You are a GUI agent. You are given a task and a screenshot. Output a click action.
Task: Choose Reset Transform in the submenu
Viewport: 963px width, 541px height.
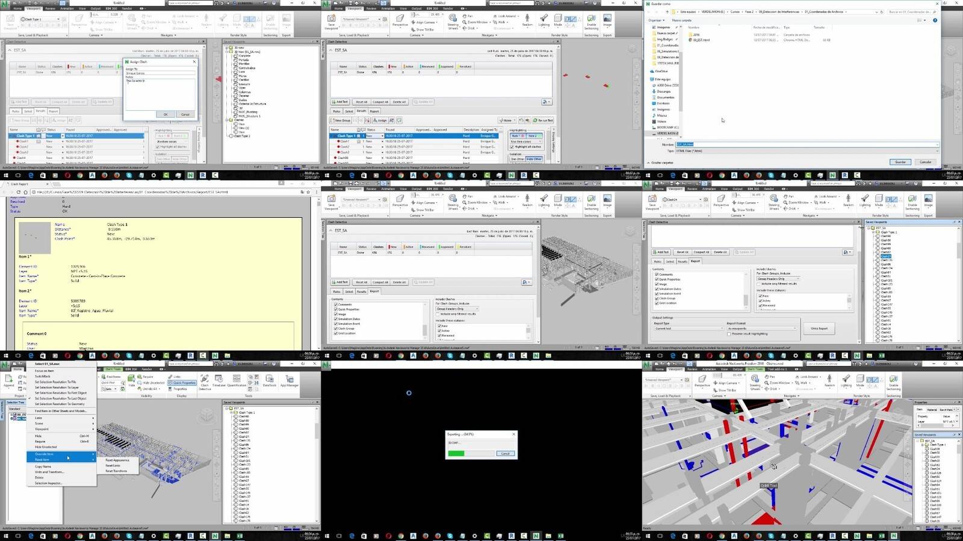click(116, 471)
